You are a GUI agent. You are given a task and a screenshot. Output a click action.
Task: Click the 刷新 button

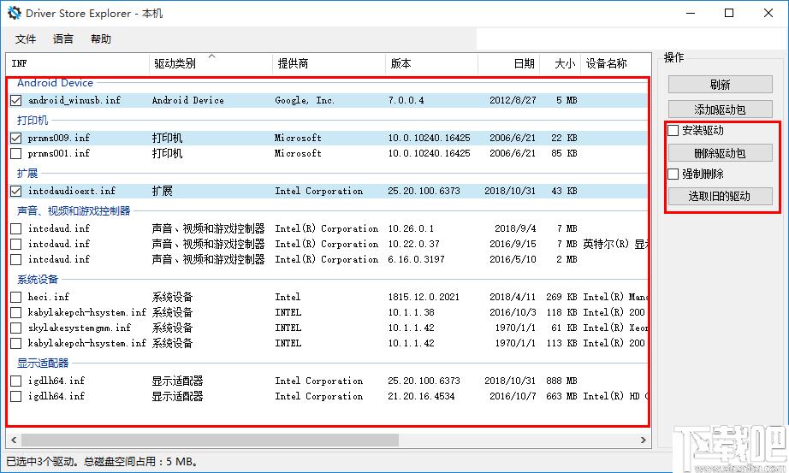(720, 85)
